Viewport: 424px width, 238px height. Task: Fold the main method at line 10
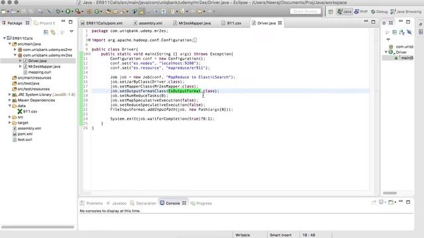pos(89,54)
